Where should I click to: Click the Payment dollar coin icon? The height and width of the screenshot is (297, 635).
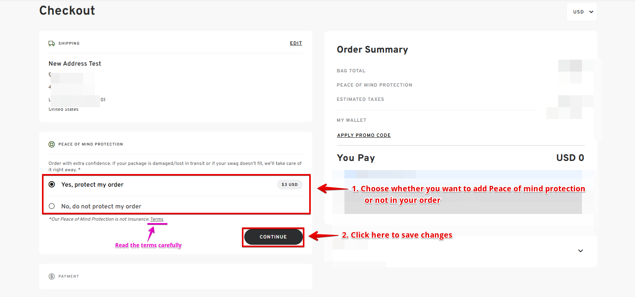[x=51, y=276]
